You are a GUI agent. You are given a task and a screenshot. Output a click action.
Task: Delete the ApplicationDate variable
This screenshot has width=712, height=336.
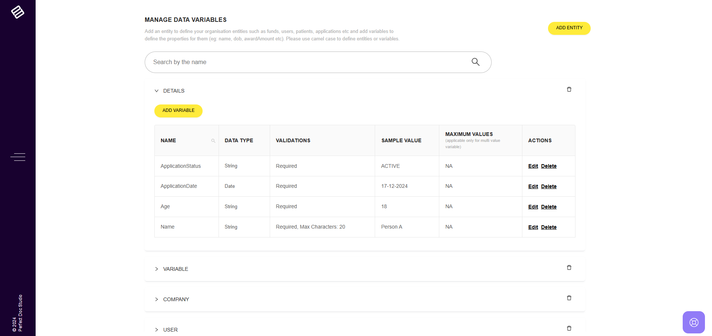pyautogui.click(x=548, y=186)
